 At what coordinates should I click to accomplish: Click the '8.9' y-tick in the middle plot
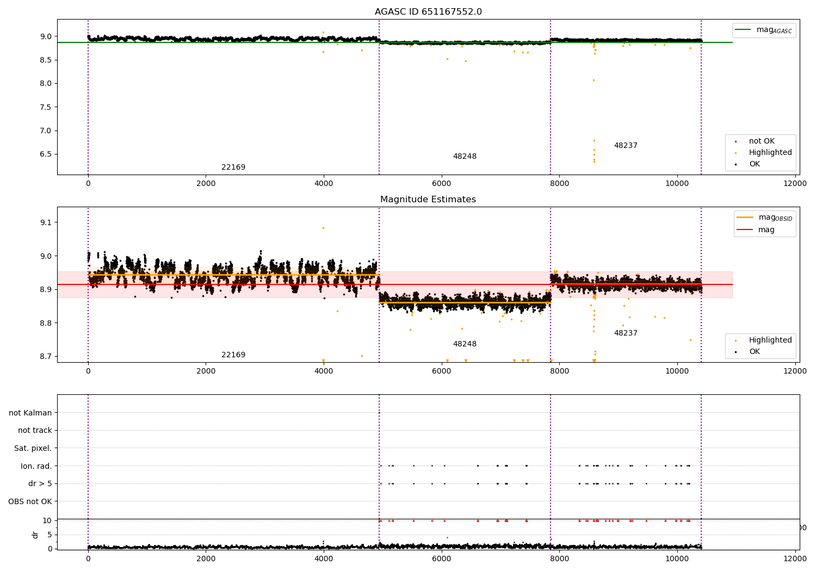[x=47, y=289]
